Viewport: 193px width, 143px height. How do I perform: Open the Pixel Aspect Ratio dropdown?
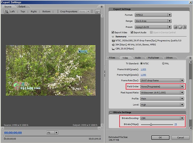coord(162,92)
